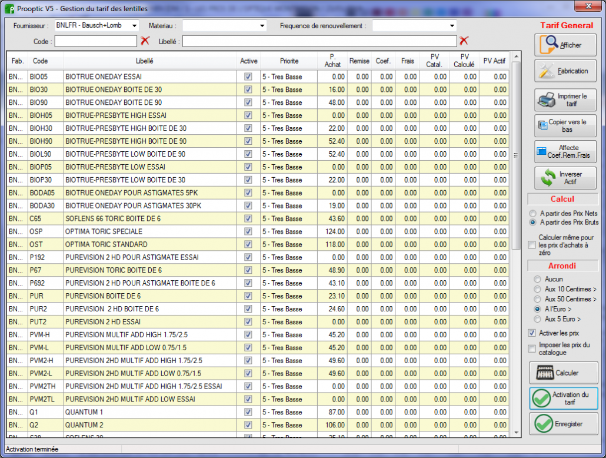Click the table scrollbar down arrow
The image size is (606, 458).
tap(516, 433)
